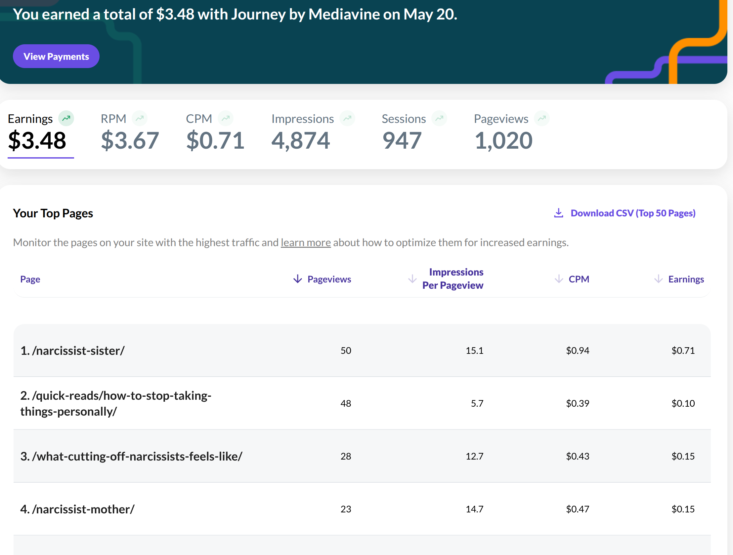
Task: Sort table by CPM column arrow
Action: [x=559, y=279]
